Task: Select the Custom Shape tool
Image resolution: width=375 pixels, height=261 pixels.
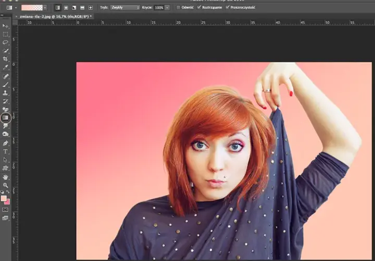Action: (x=5, y=168)
